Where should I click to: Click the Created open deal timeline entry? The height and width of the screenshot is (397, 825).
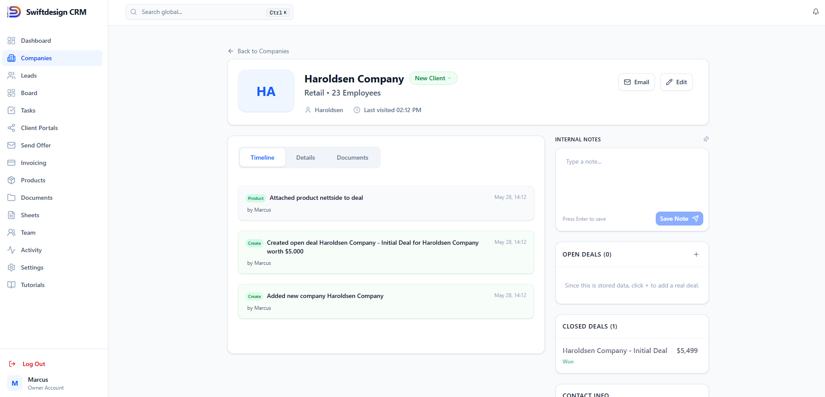(386, 252)
